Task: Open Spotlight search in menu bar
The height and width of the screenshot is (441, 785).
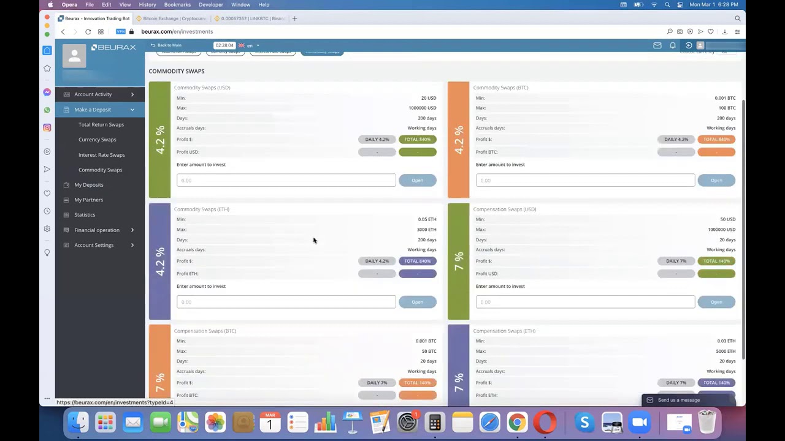Action: (667, 4)
